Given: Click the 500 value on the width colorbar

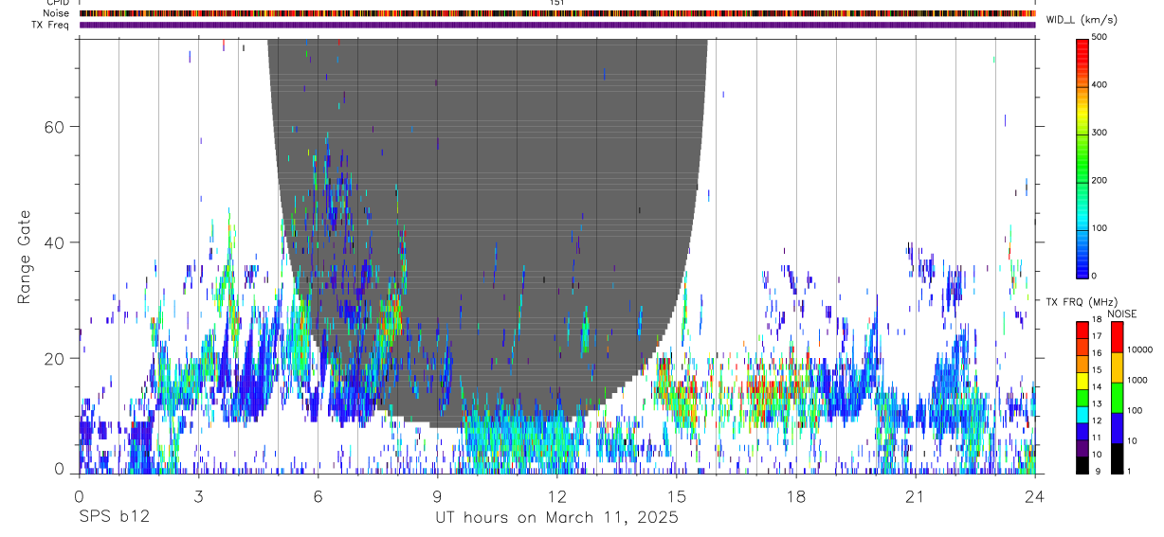Looking at the screenshot, I should 1099,37.
